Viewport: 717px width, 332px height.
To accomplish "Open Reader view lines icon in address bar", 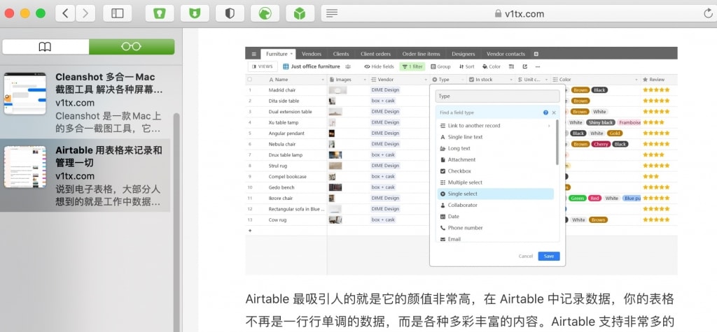I will pyautogui.click(x=332, y=14).
